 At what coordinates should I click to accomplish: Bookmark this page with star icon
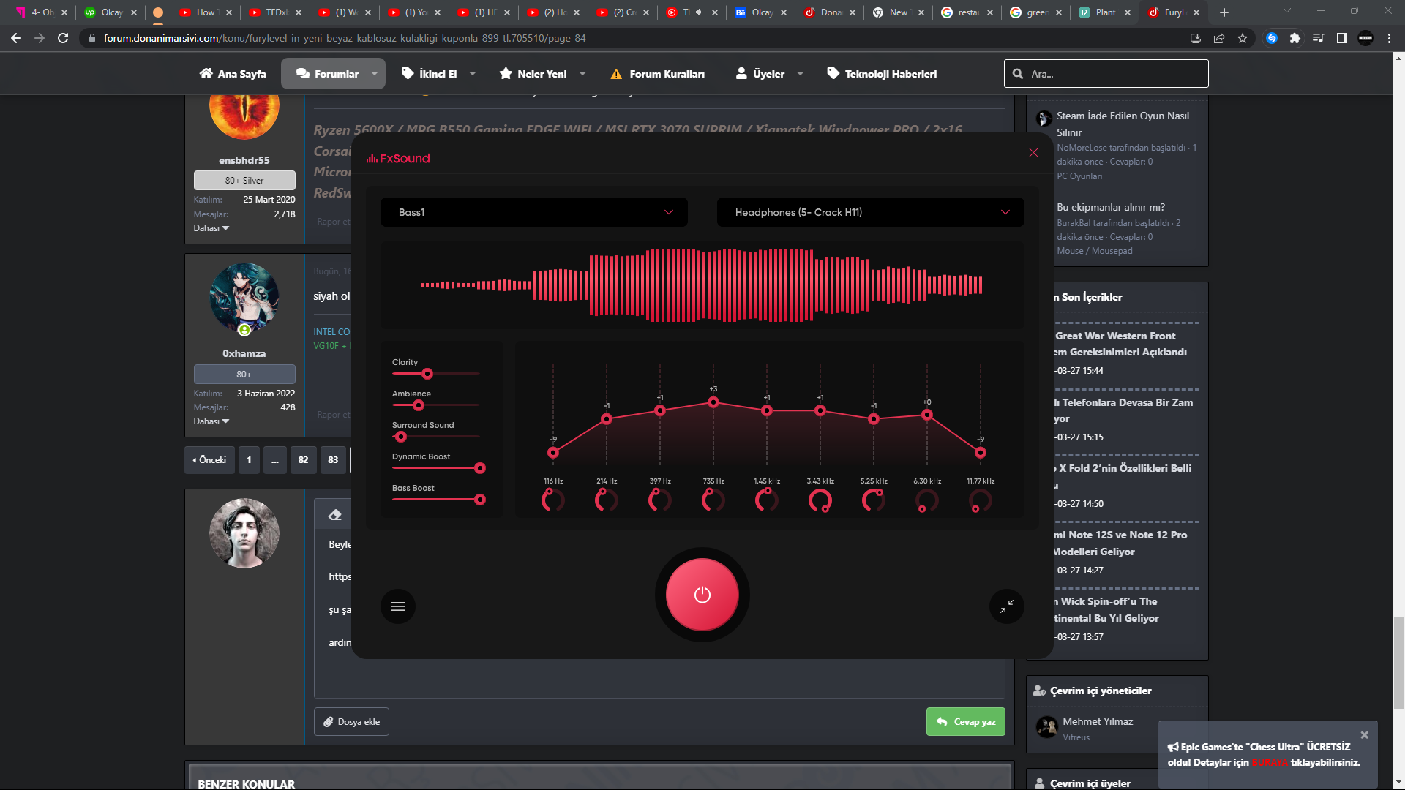(1243, 38)
